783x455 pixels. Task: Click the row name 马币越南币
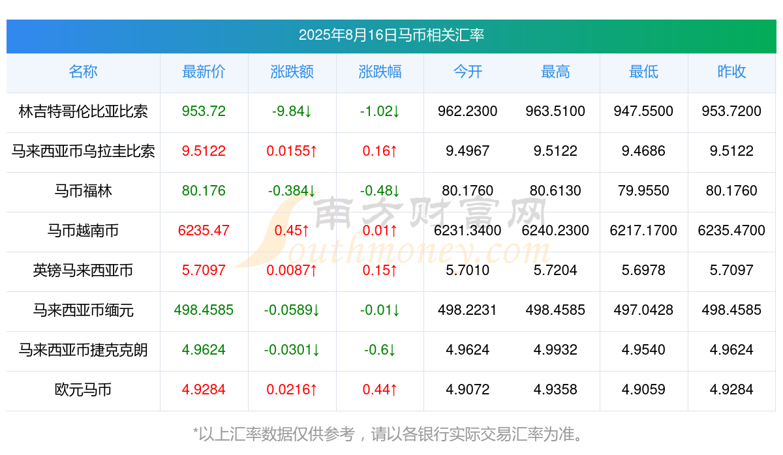coord(84,231)
